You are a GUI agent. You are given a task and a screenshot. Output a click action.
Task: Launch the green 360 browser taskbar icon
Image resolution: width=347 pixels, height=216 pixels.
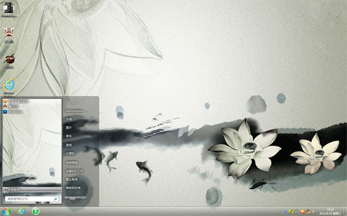coord(36,211)
